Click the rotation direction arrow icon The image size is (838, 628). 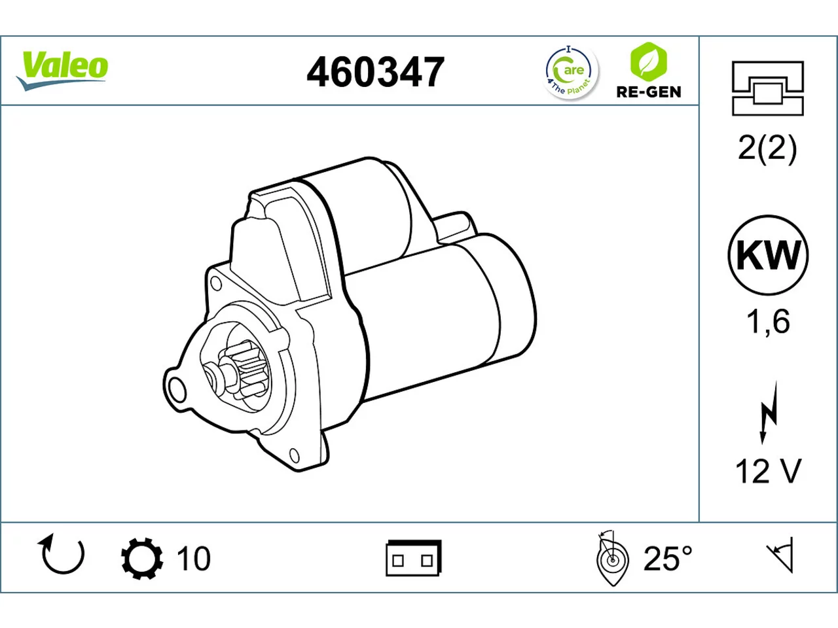62,555
